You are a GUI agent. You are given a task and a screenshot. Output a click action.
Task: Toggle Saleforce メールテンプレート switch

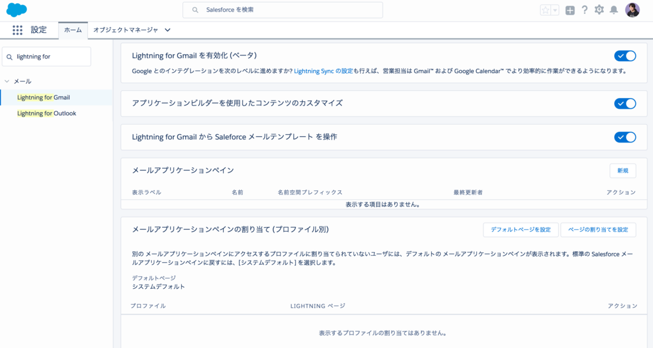pos(625,137)
